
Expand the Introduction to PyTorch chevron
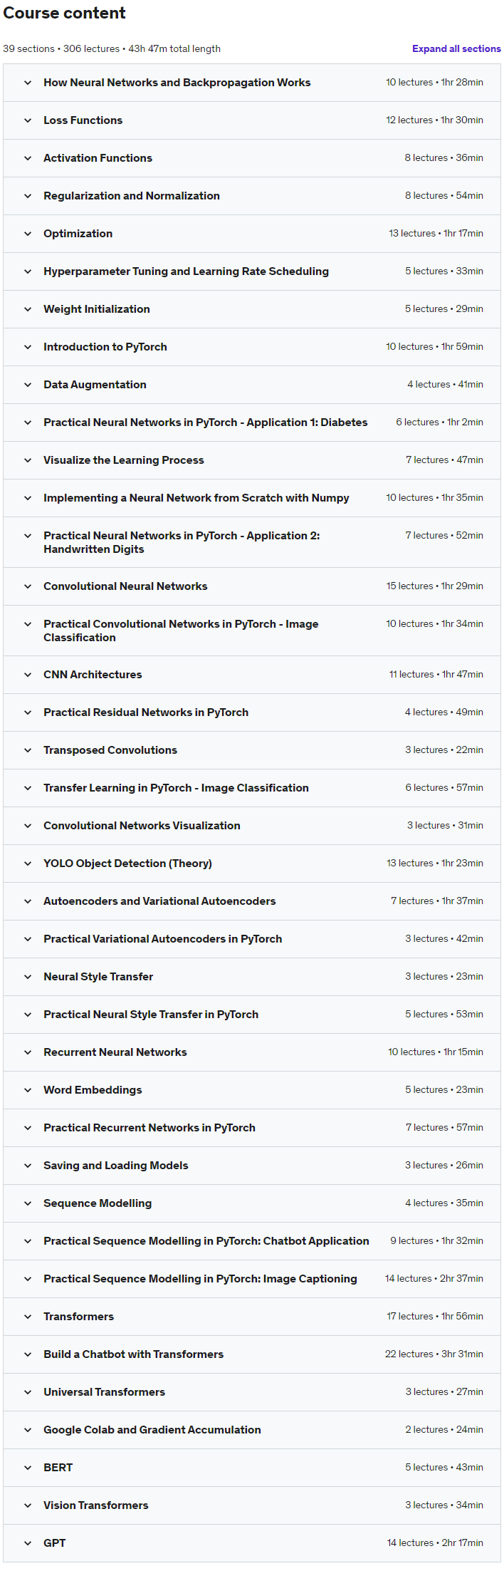(x=28, y=347)
